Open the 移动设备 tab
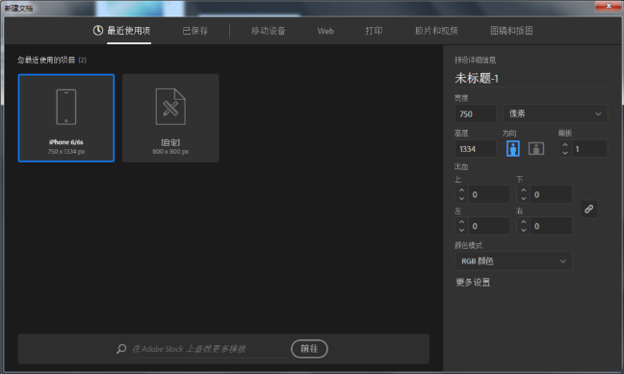This screenshot has height=374, width=624. 269,31
